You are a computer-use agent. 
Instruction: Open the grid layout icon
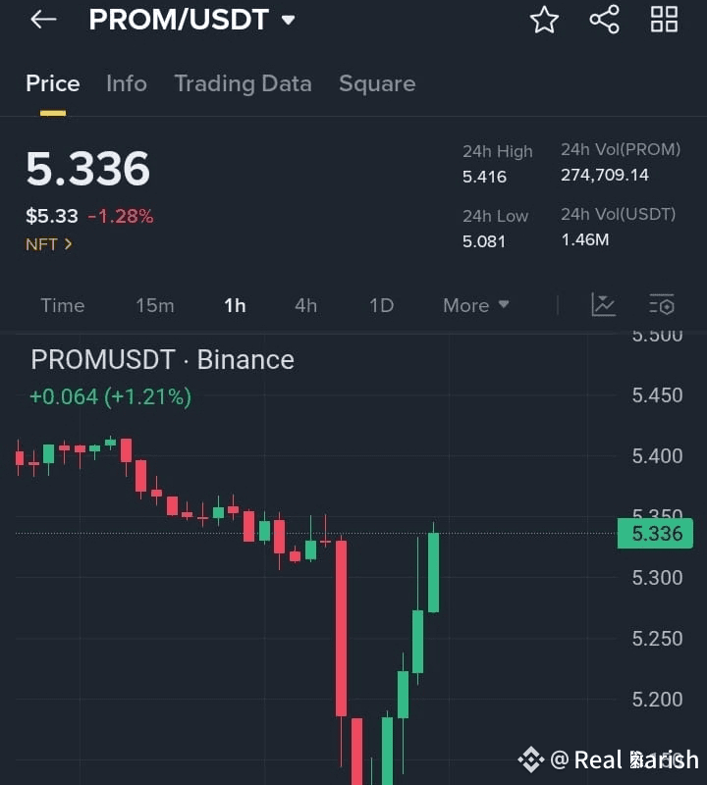pos(664,20)
